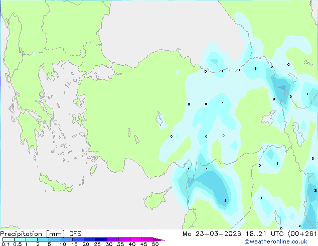
Task: Select the 0.5–1 mm legend color swatch
Action: click(20, 239)
